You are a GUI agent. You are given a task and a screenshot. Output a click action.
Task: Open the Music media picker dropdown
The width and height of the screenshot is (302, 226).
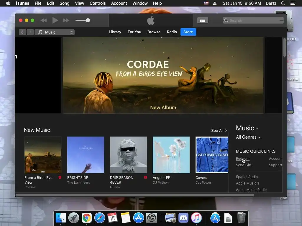[x=55, y=32]
